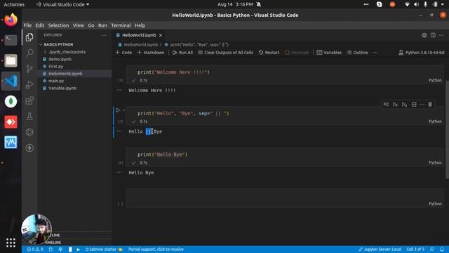This screenshot has width=449, height=253.
Task: Open the system monitor dock icon
Action: (x=11, y=142)
